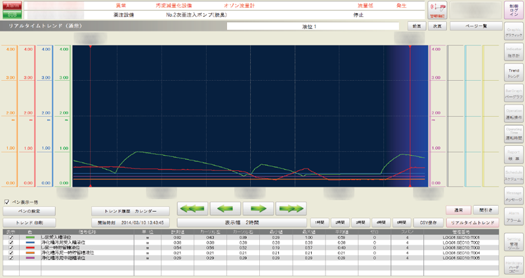The width and height of the screenshot is (525, 278).
Task: Open ペンの設定 pen settings
Action: (29, 211)
